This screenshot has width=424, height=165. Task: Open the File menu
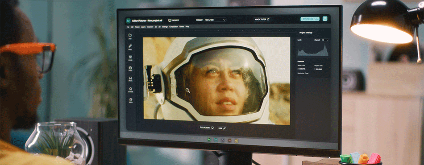[128, 27]
